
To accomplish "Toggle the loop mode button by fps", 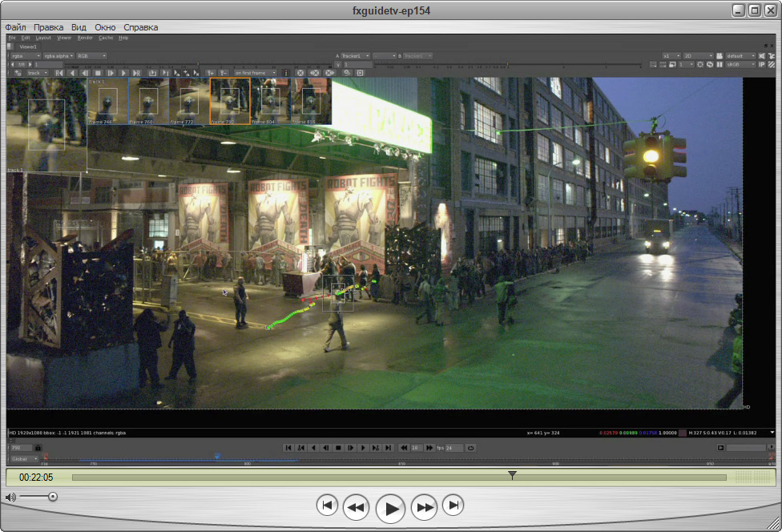I will tap(470, 448).
